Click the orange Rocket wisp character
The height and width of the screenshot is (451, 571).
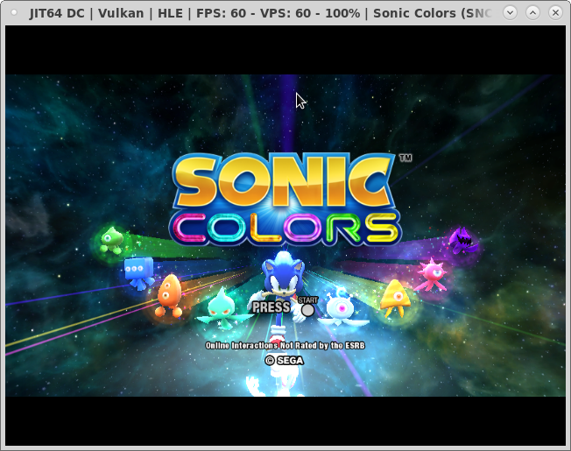coord(168,296)
